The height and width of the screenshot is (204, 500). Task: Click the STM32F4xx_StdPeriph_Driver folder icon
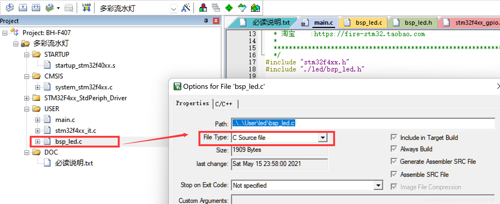(x=37, y=98)
